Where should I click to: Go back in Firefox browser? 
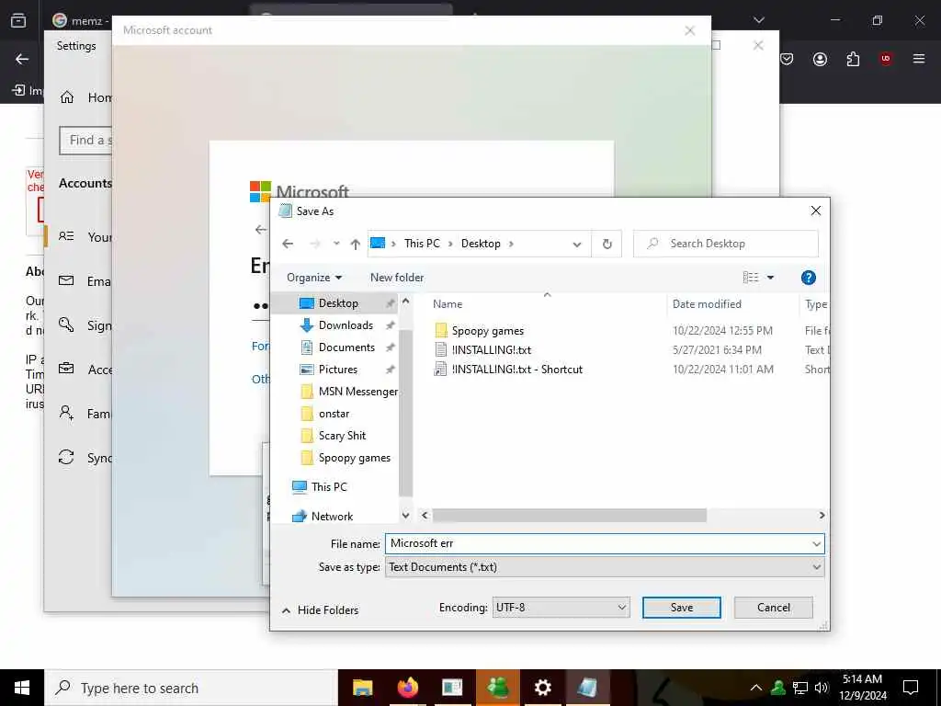tap(22, 59)
